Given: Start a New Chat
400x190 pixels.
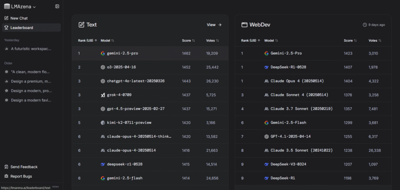Looking at the screenshot, I should [x=31, y=18].
